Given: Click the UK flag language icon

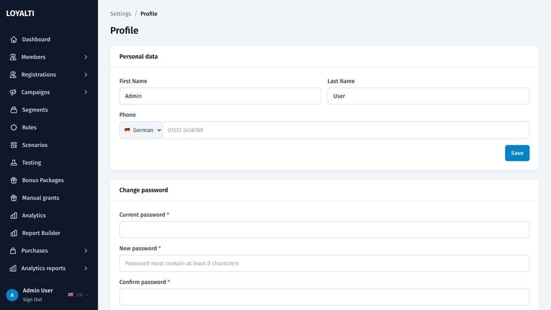Looking at the screenshot, I should (71, 294).
